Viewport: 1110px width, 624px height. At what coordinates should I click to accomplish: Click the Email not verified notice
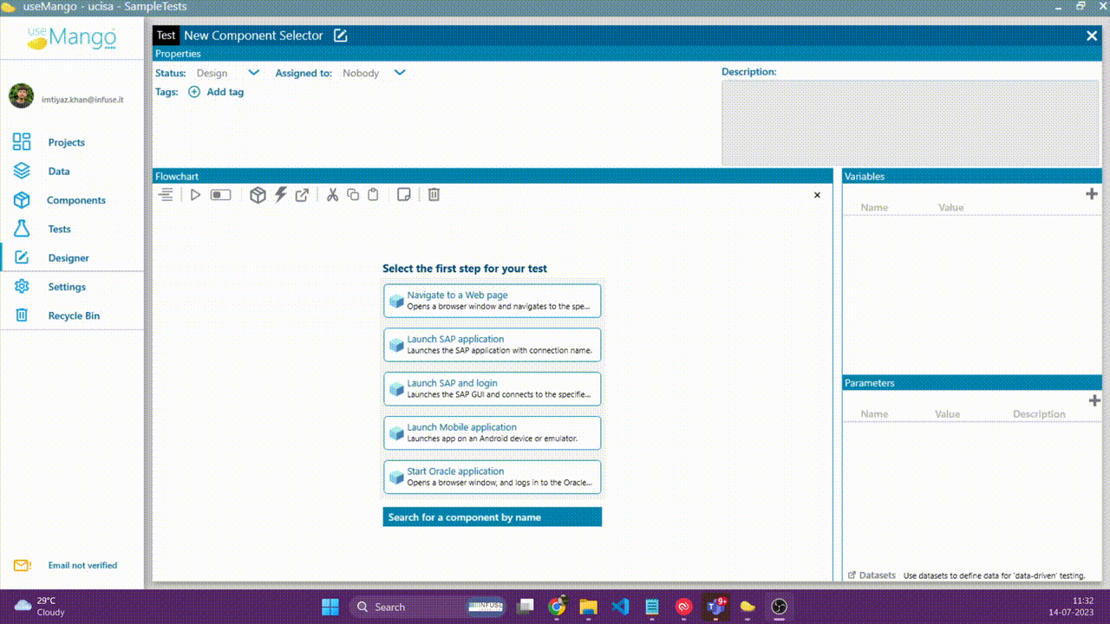[82, 565]
